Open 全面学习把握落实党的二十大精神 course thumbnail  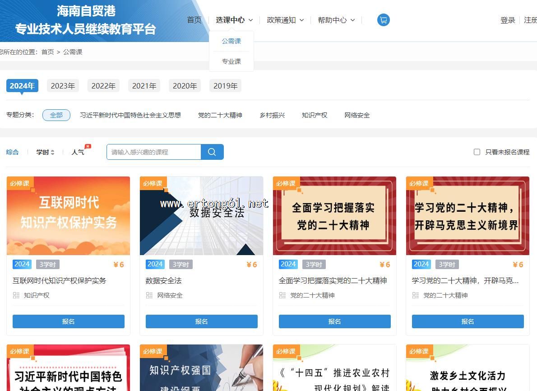point(334,216)
